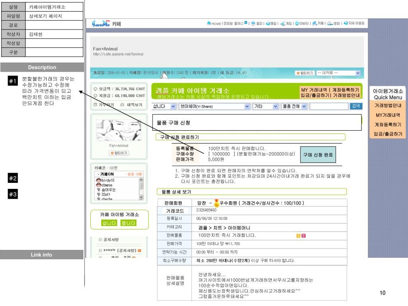This screenshot has height=306, width=408.
Task: Open the 물품 전체 dropdown
Action: coord(294,106)
